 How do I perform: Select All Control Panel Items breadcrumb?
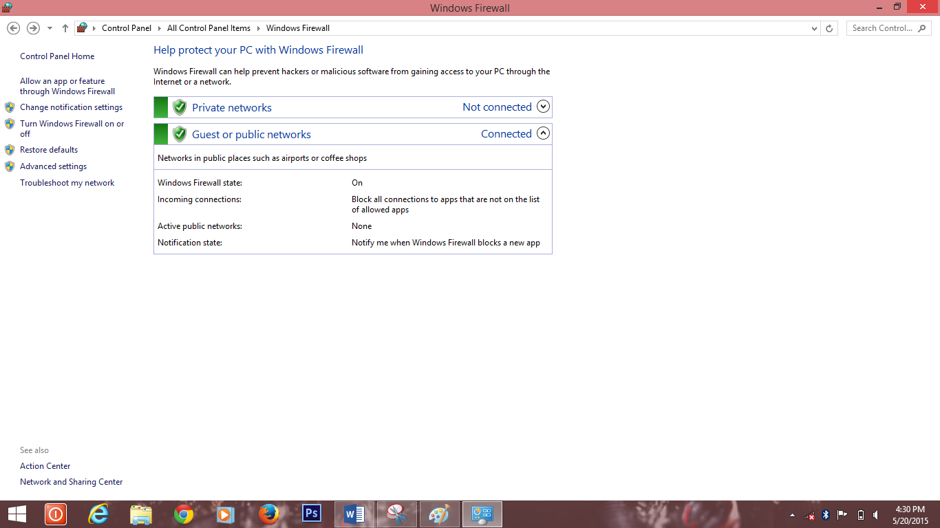click(x=209, y=28)
